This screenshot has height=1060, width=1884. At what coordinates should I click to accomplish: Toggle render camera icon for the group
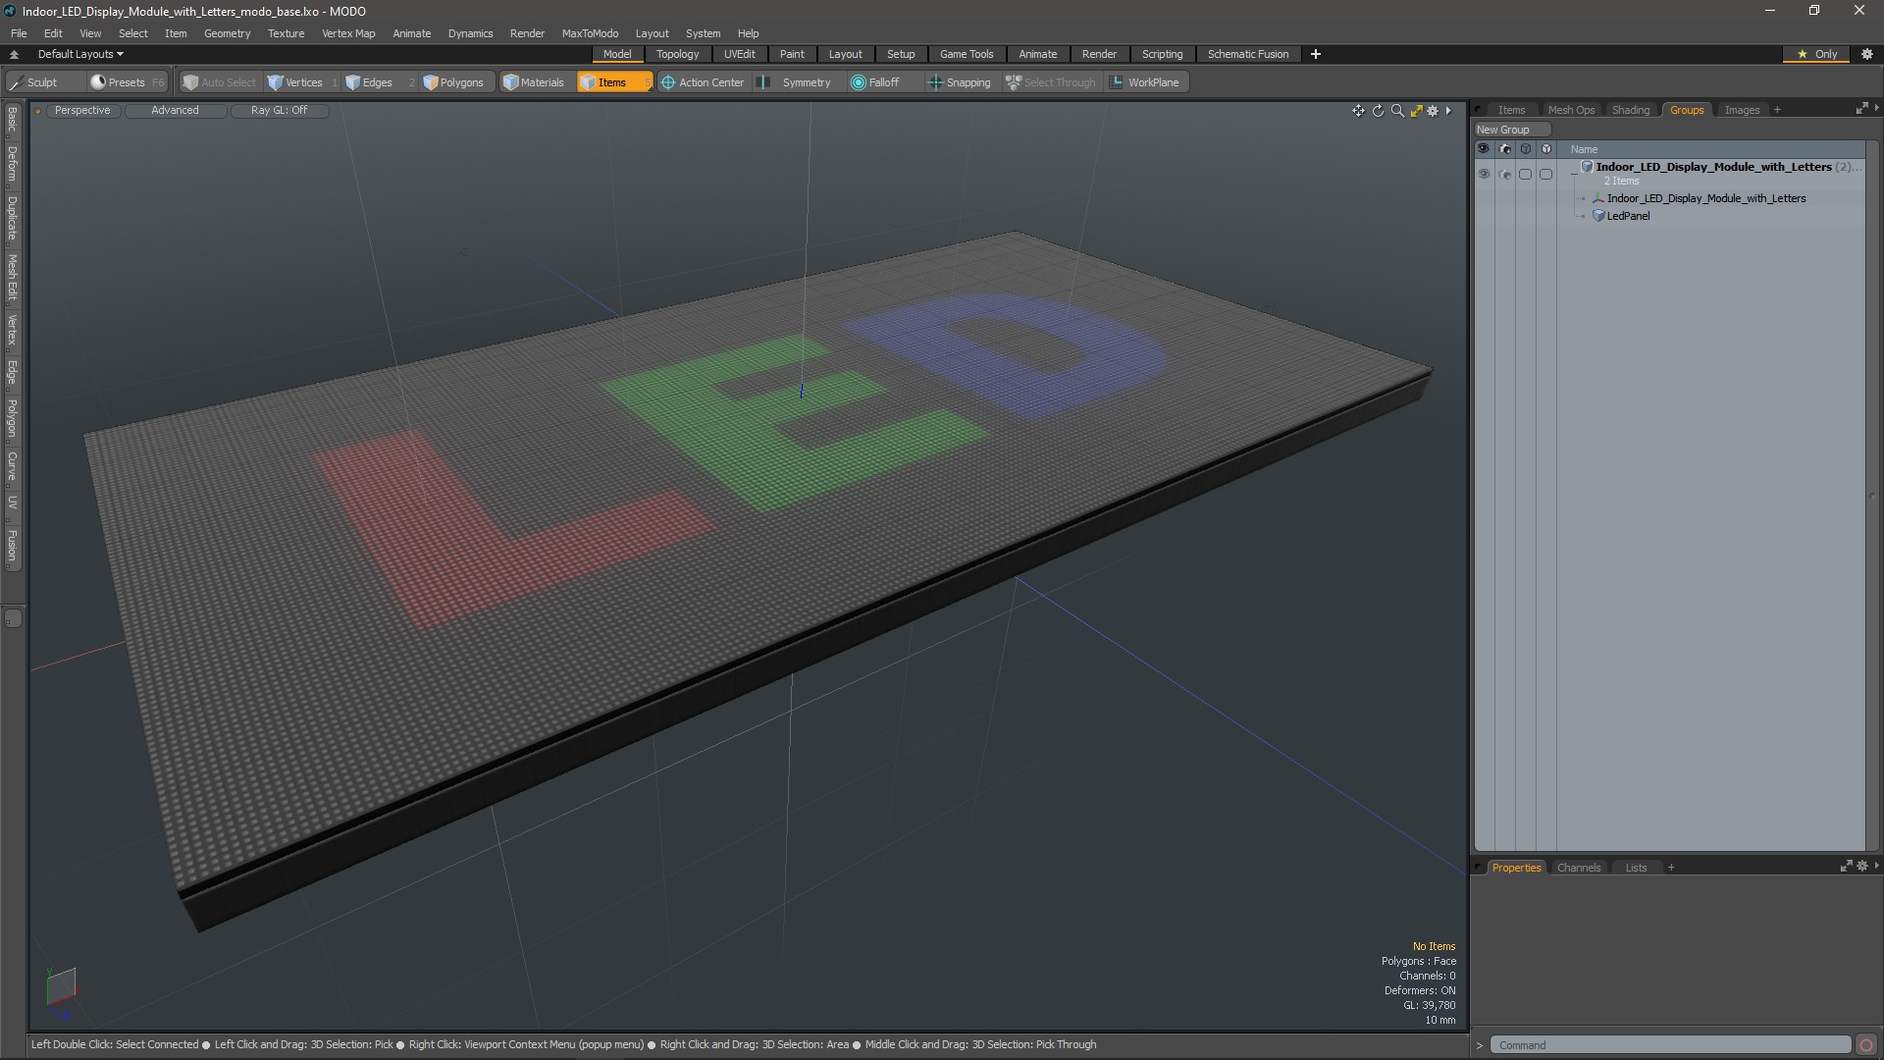point(1505,174)
